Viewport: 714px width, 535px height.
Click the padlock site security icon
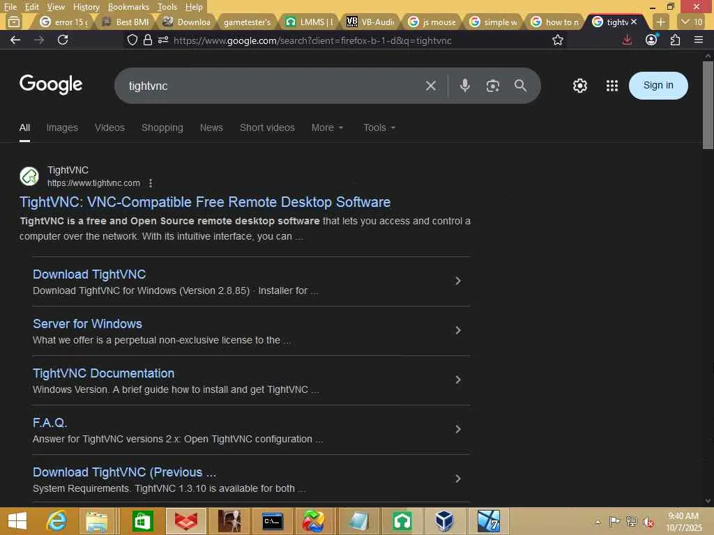pos(148,40)
